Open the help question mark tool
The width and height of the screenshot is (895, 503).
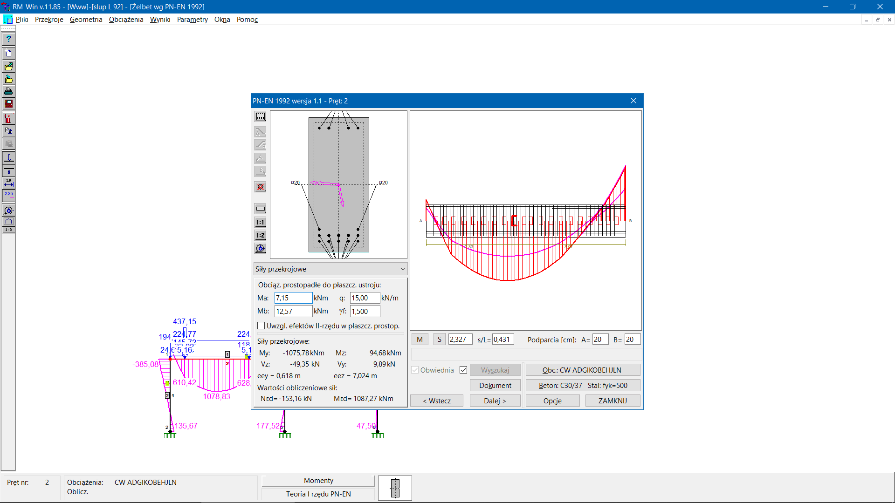[x=8, y=39]
